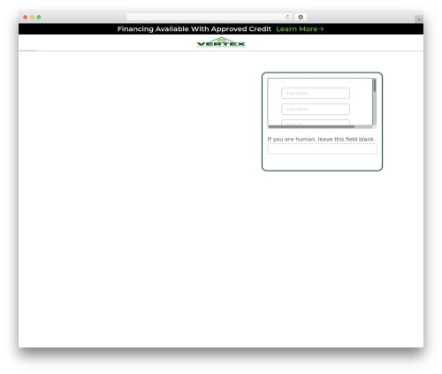Image resolution: width=442 pixels, height=374 pixels.
Task: Click the blank human verification field
Action: [322, 149]
